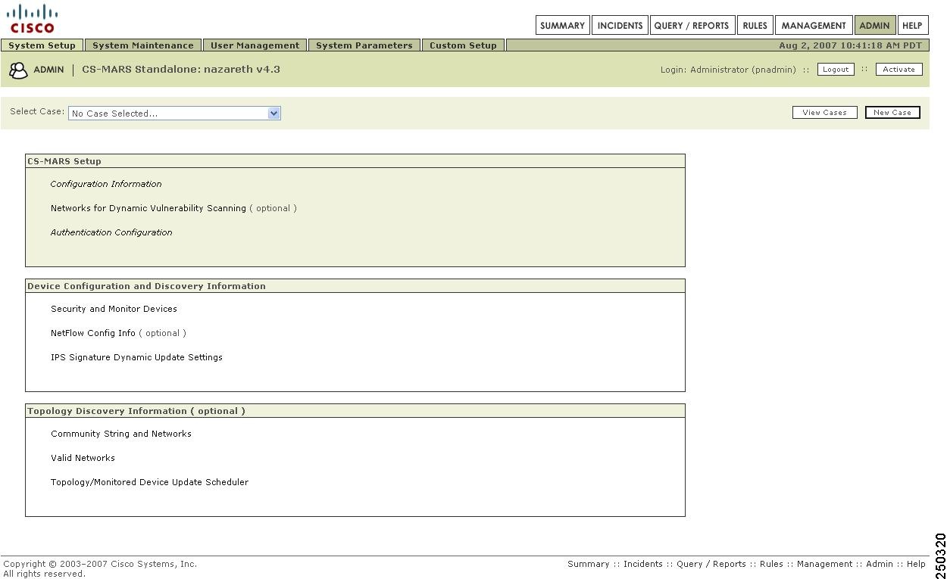Open Community String and Networks
Viewport: 947px width, 579px height.
click(121, 434)
